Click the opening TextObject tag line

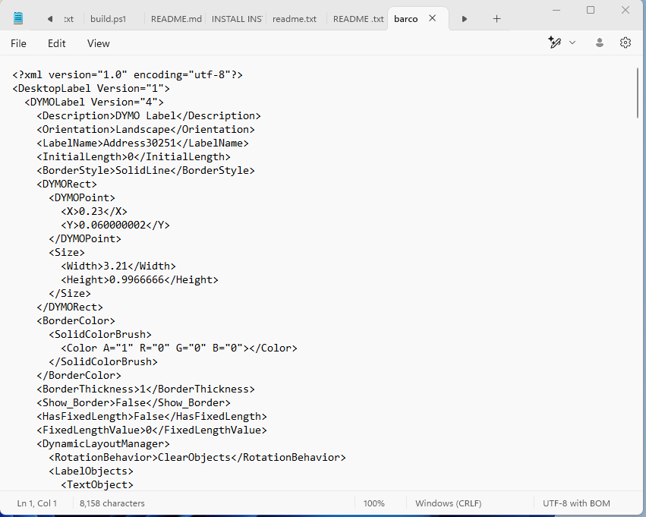tap(97, 484)
